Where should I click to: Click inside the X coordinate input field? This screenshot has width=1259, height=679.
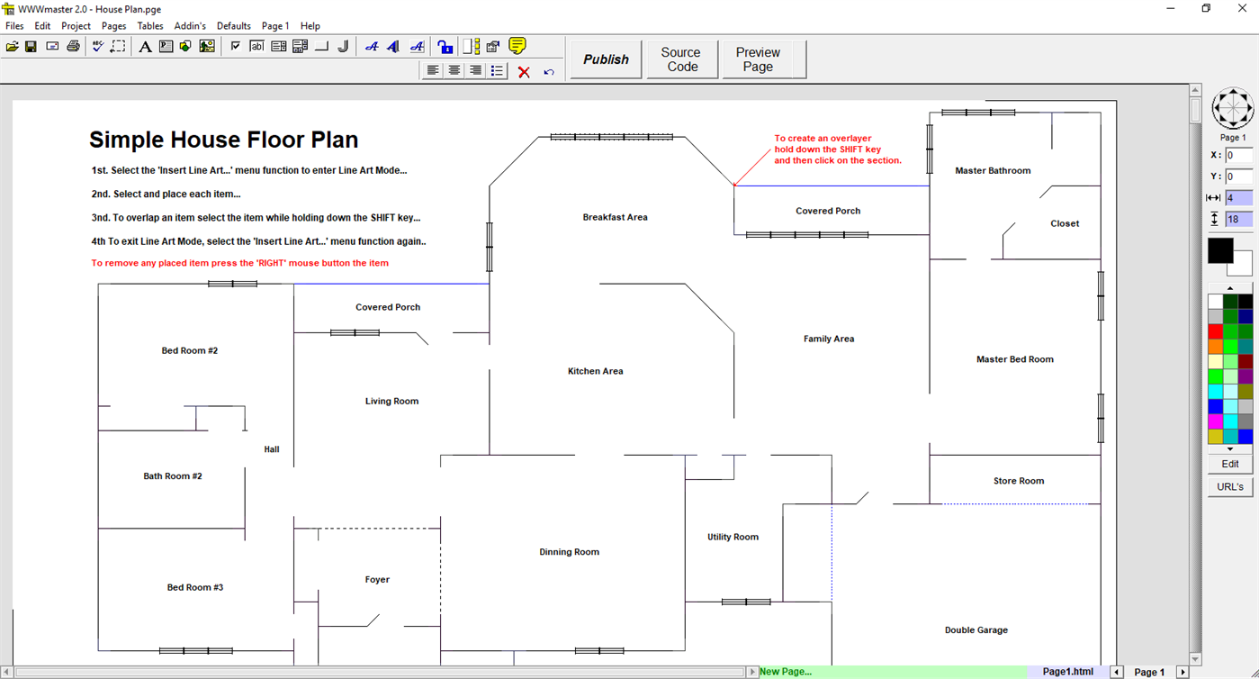[x=1239, y=154]
